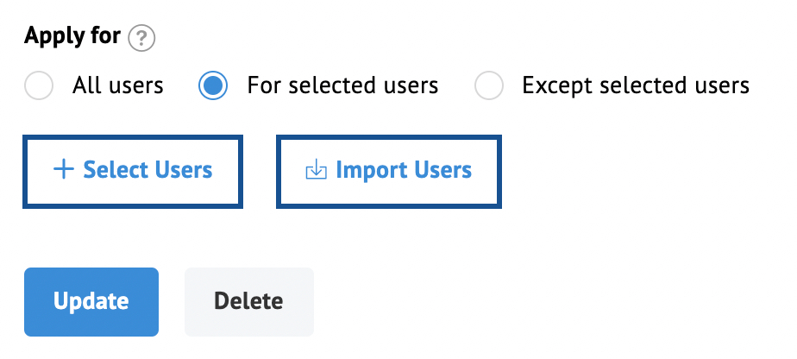
Task: Click the empty circle left of All users
Action: tap(39, 85)
